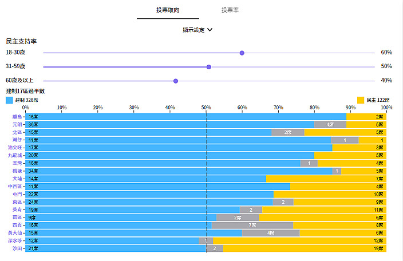This screenshot has width=403, height=261.
Task: Open the 黃大仙 district link
Action: point(15,233)
